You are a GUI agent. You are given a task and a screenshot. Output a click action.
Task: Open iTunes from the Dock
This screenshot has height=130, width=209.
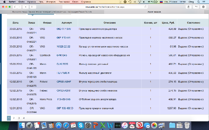tap(125, 125)
